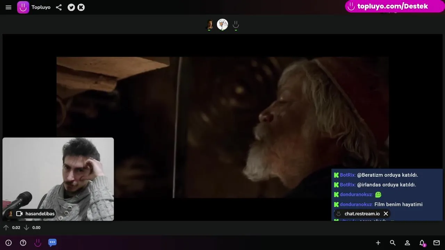Click the camera icon next to hasandelibas
445x250 pixels.
(x=19, y=214)
